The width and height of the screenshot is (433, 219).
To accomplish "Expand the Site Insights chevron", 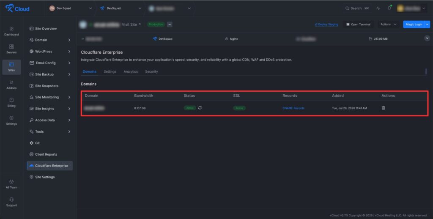I will [x=69, y=109].
